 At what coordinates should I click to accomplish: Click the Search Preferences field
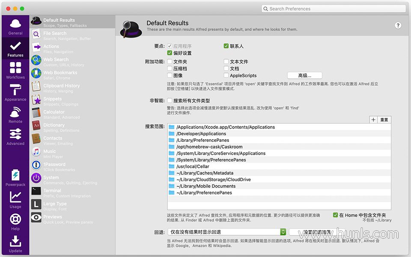tap(334, 9)
